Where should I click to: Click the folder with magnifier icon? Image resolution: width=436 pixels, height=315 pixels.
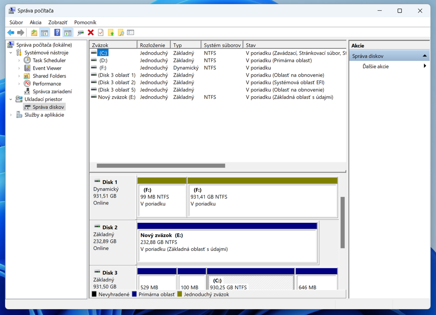pyautogui.click(x=121, y=33)
